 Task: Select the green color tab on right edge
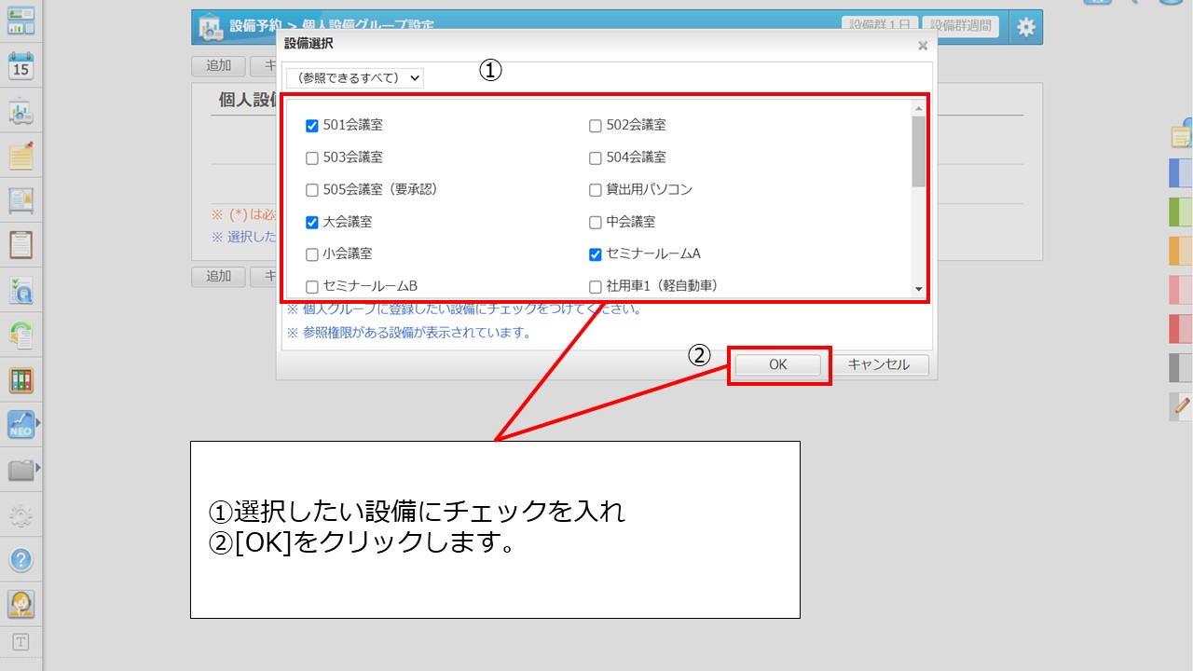1182,212
